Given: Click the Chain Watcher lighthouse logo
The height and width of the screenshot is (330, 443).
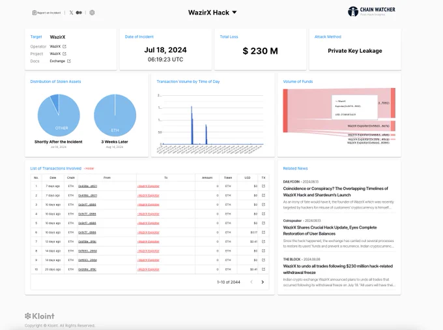Looking at the screenshot, I should [353, 12].
